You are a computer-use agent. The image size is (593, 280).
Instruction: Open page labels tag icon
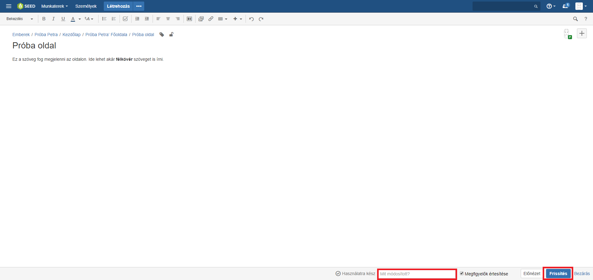162,35
